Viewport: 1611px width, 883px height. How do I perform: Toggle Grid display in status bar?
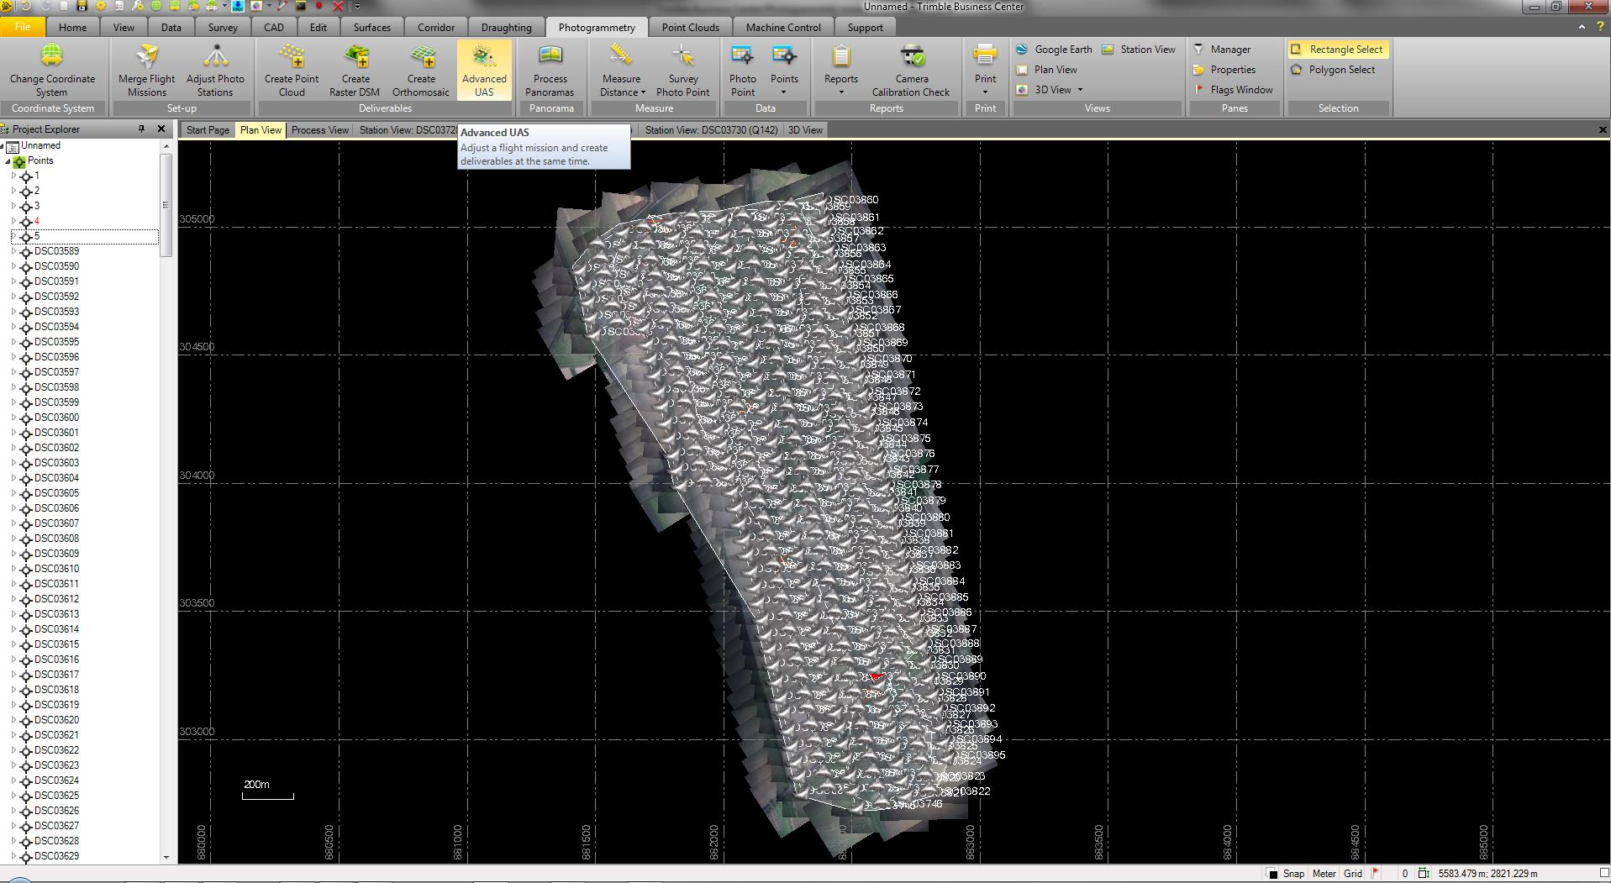click(1352, 874)
